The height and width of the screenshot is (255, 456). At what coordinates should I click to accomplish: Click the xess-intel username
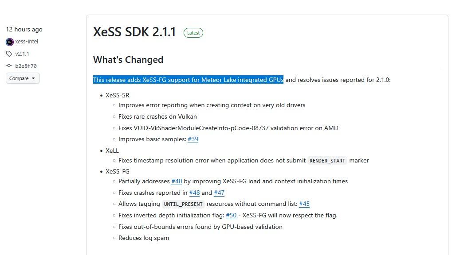tap(26, 42)
